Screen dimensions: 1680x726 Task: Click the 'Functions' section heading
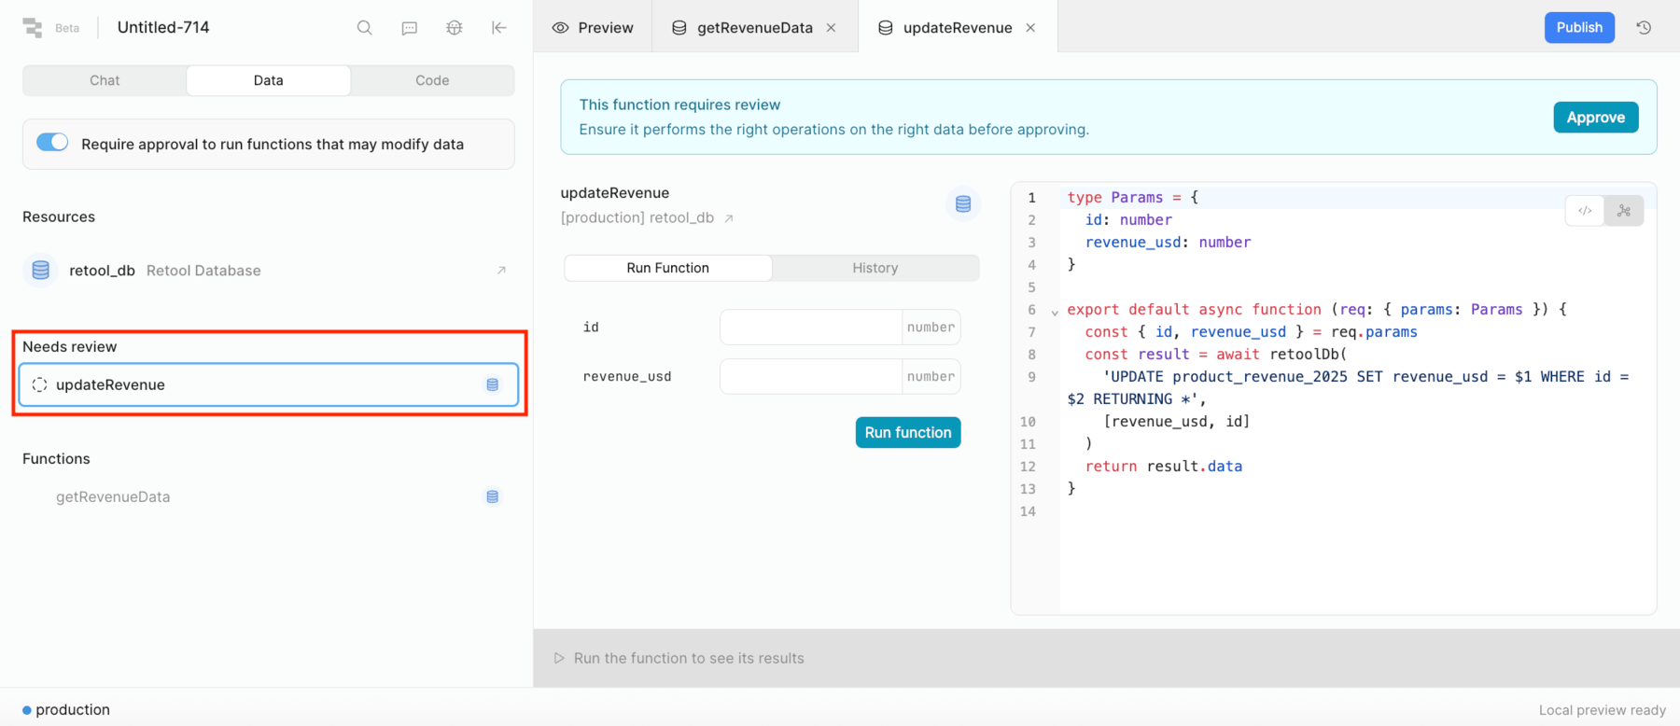pos(56,459)
